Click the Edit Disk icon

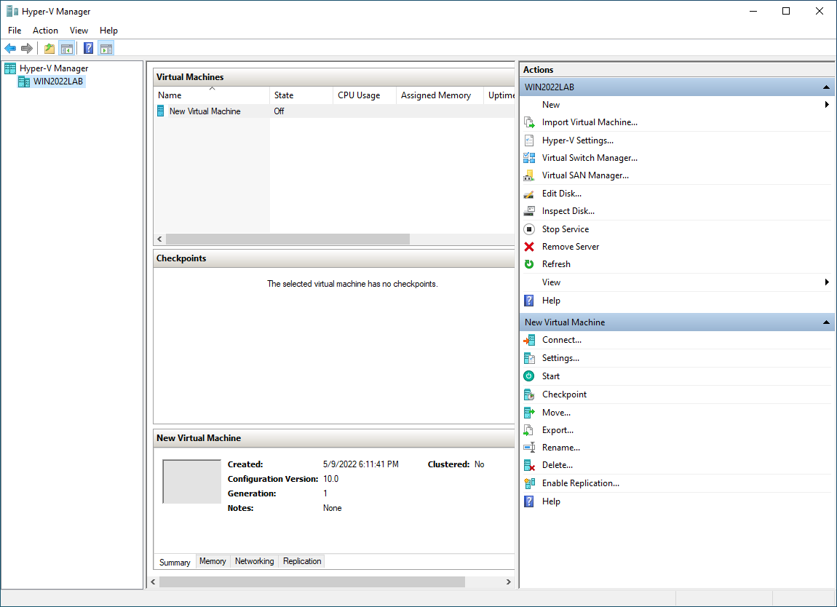529,194
